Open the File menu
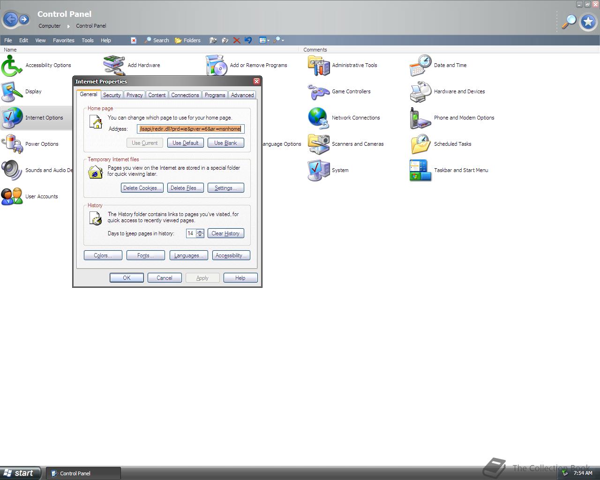The width and height of the screenshot is (600, 480). tap(8, 40)
